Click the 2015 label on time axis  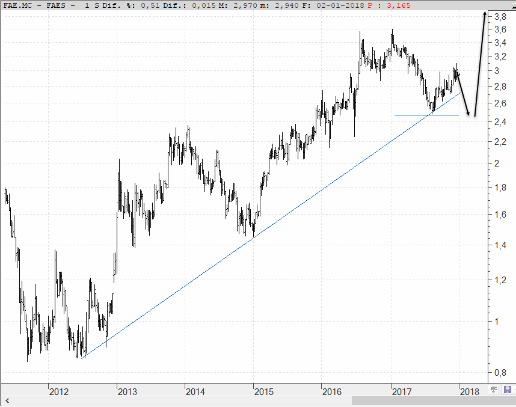(x=264, y=392)
